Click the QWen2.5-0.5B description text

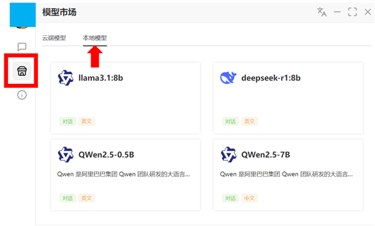tap(123, 174)
